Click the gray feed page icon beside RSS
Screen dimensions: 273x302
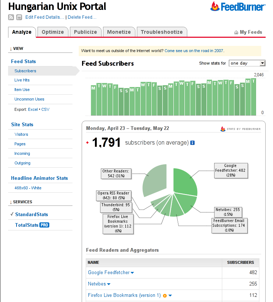[19, 17]
